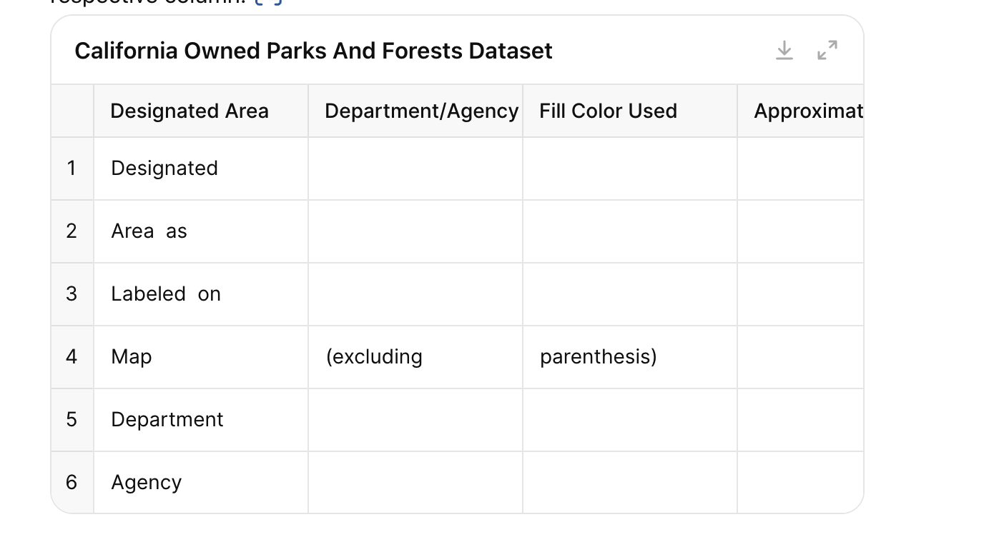Click the 'parenthesis)' cell in row 4
Screen dimensions: 984x537
click(x=630, y=357)
